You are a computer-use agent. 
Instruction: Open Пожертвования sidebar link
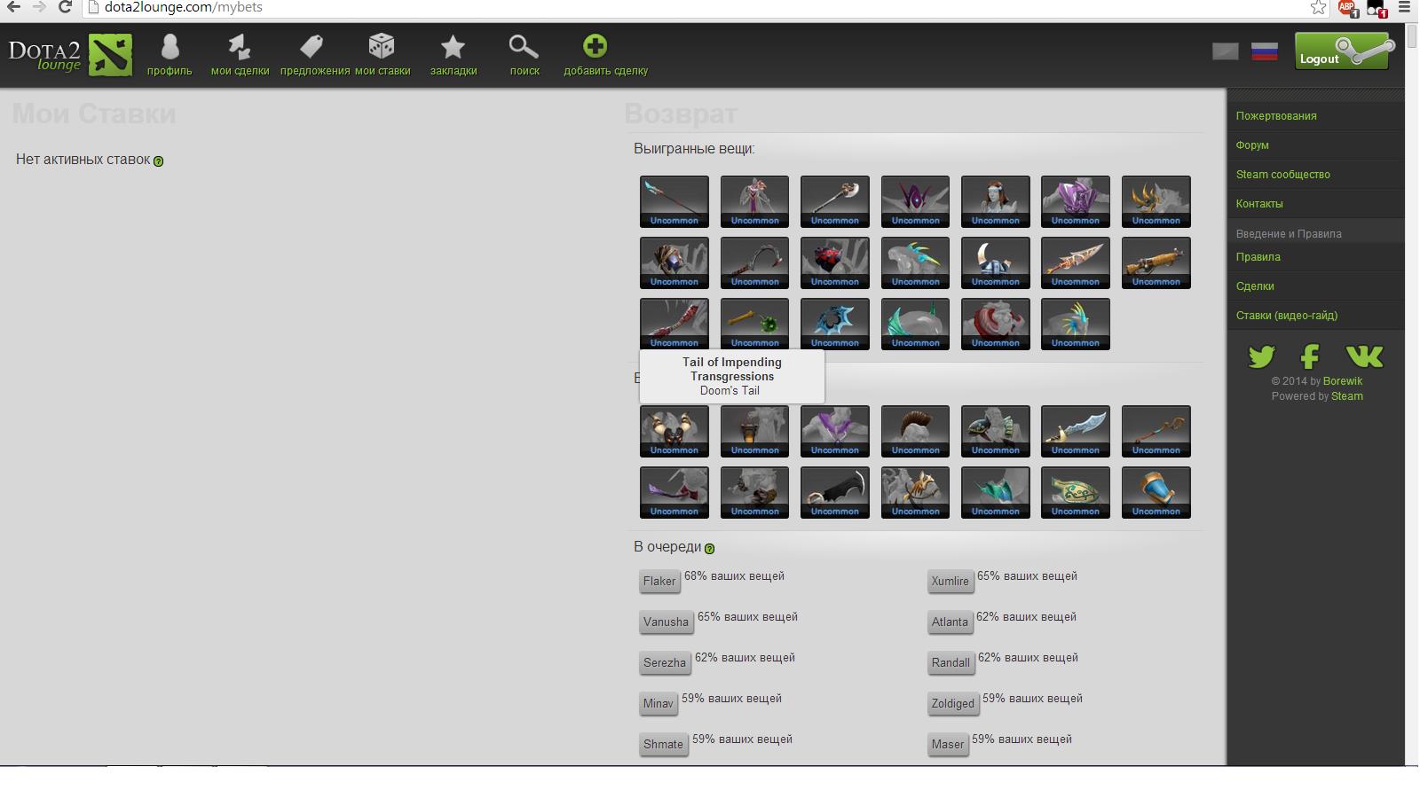(1276, 116)
